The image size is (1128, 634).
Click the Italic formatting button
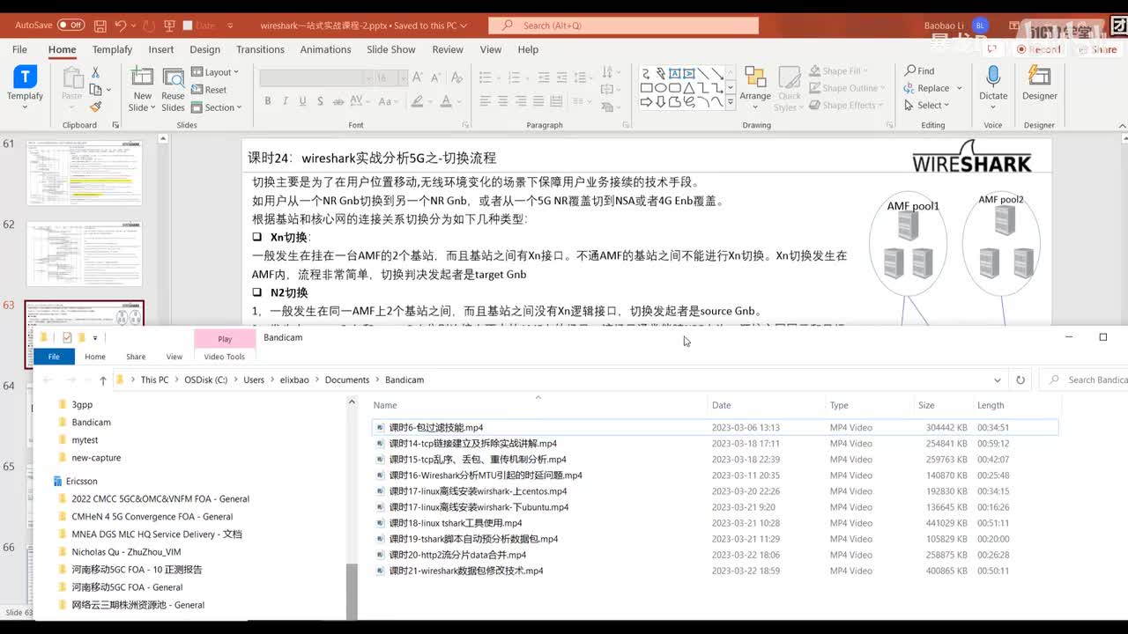point(285,101)
